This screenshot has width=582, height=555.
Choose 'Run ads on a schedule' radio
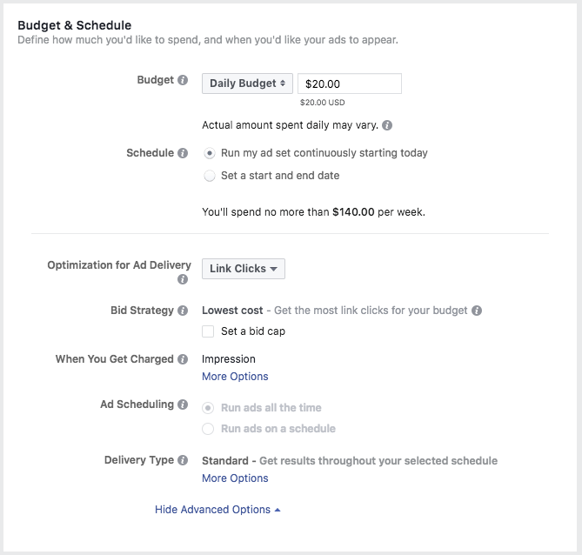pos(208,429)
